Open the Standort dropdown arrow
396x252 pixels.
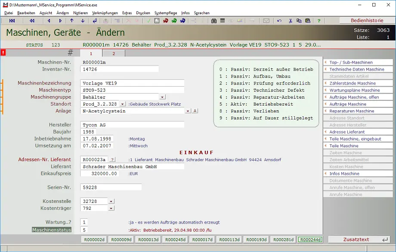122,104
